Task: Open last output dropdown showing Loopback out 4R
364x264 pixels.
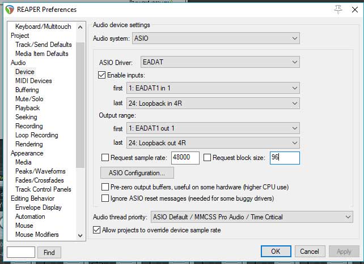Action: coord(213,143)
